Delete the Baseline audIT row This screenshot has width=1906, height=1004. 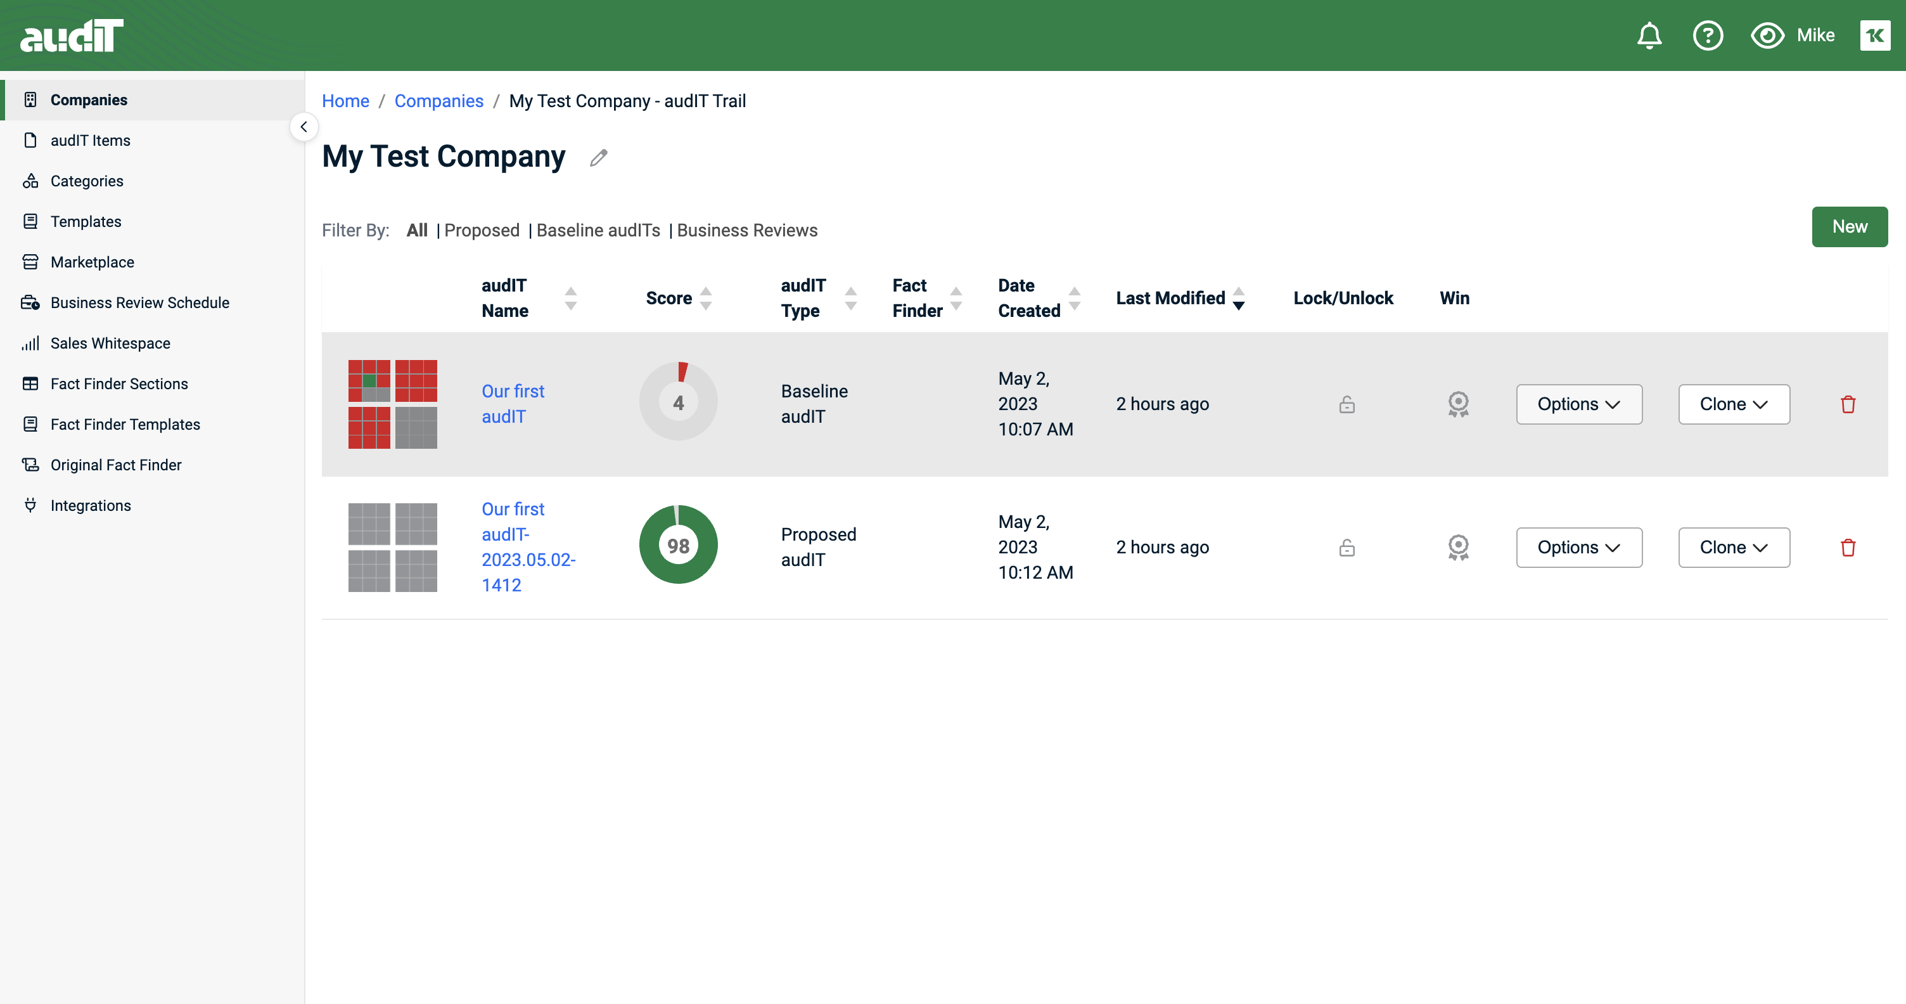tap(1848, 404)
